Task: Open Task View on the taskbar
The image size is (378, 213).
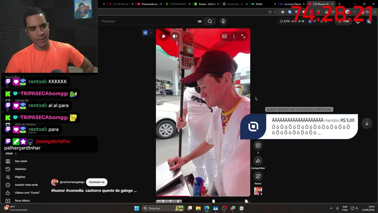Action: click(190, 208)
